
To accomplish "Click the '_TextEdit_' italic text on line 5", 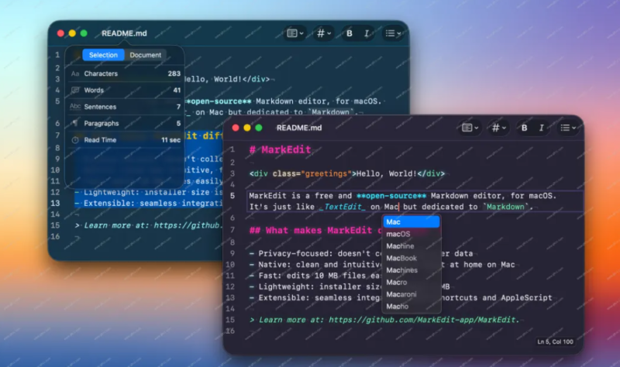I will click(342, 207).
